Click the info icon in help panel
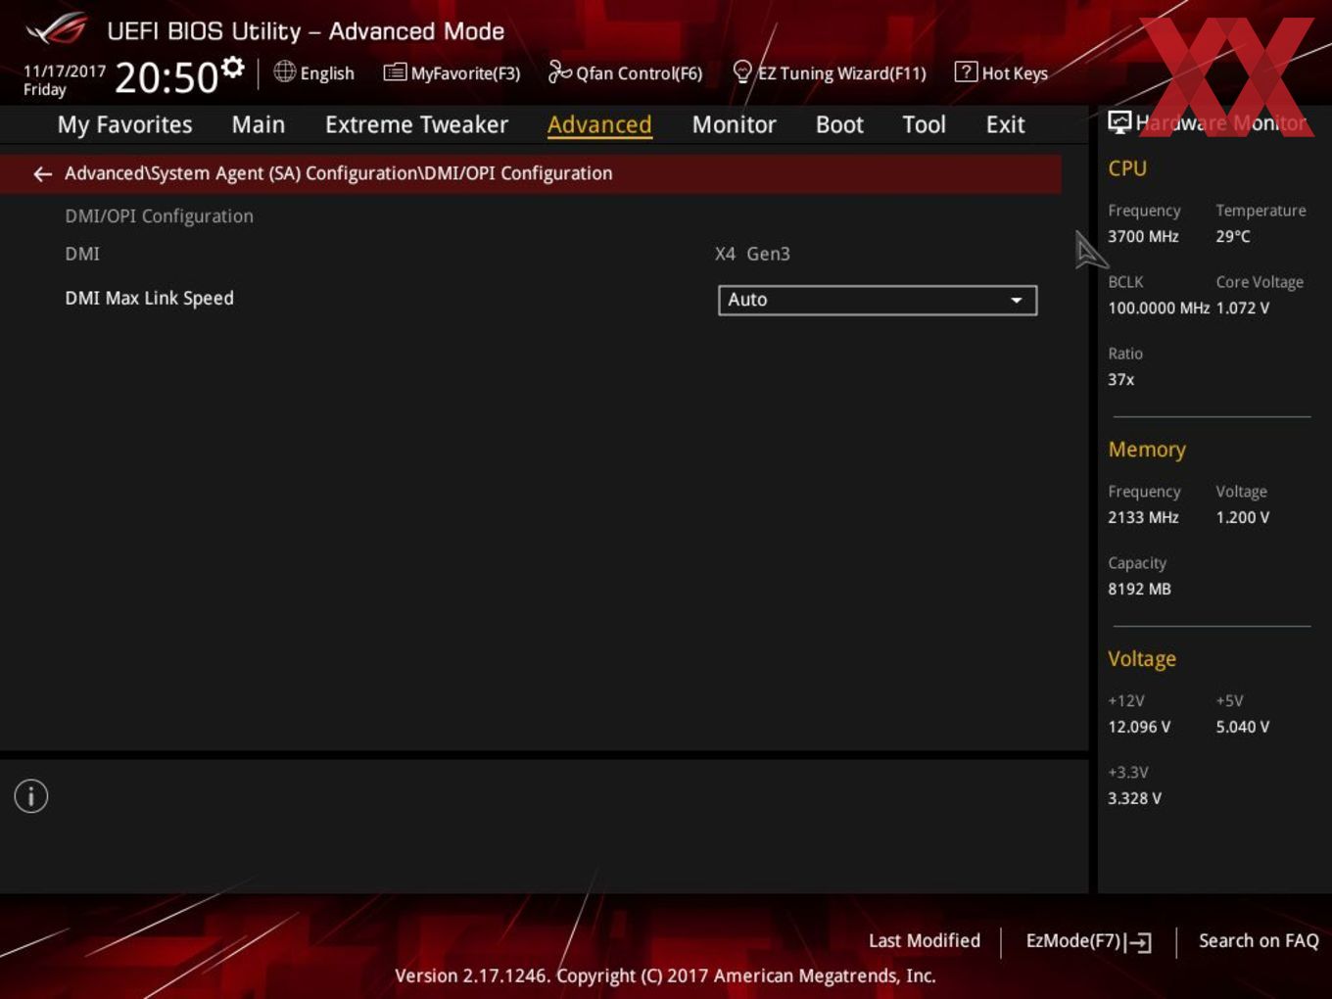Image resolution: width=1332 pixels, height=999 pixels. 31,796
